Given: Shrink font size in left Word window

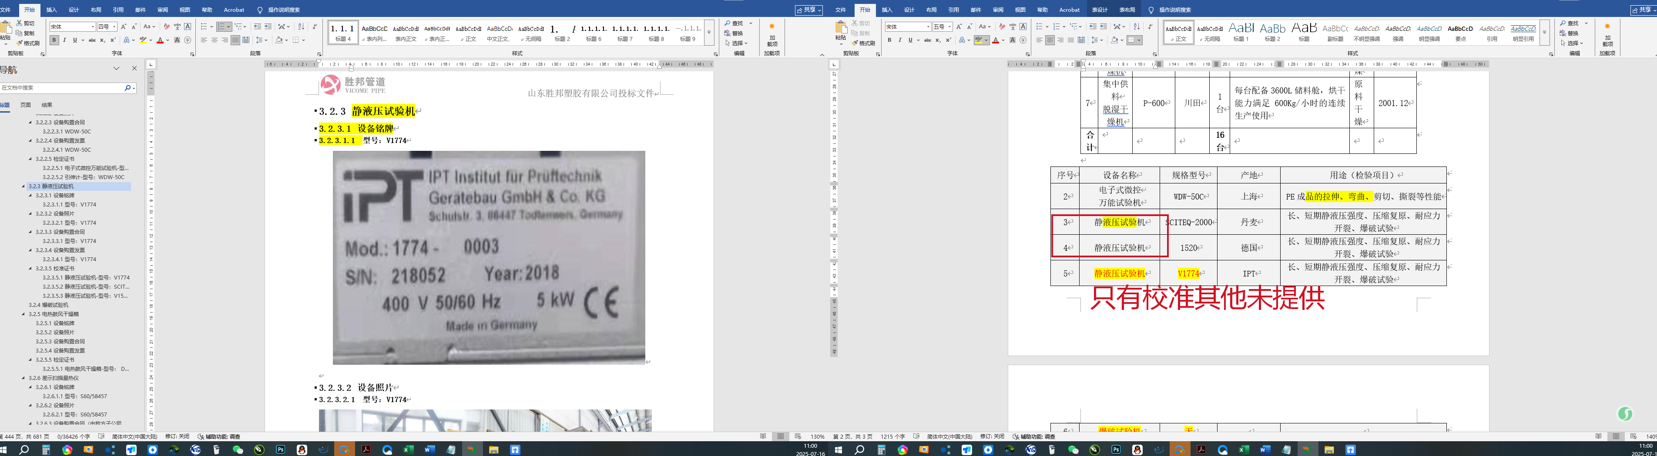Looking at the screenshot, I should pos(134,27).
